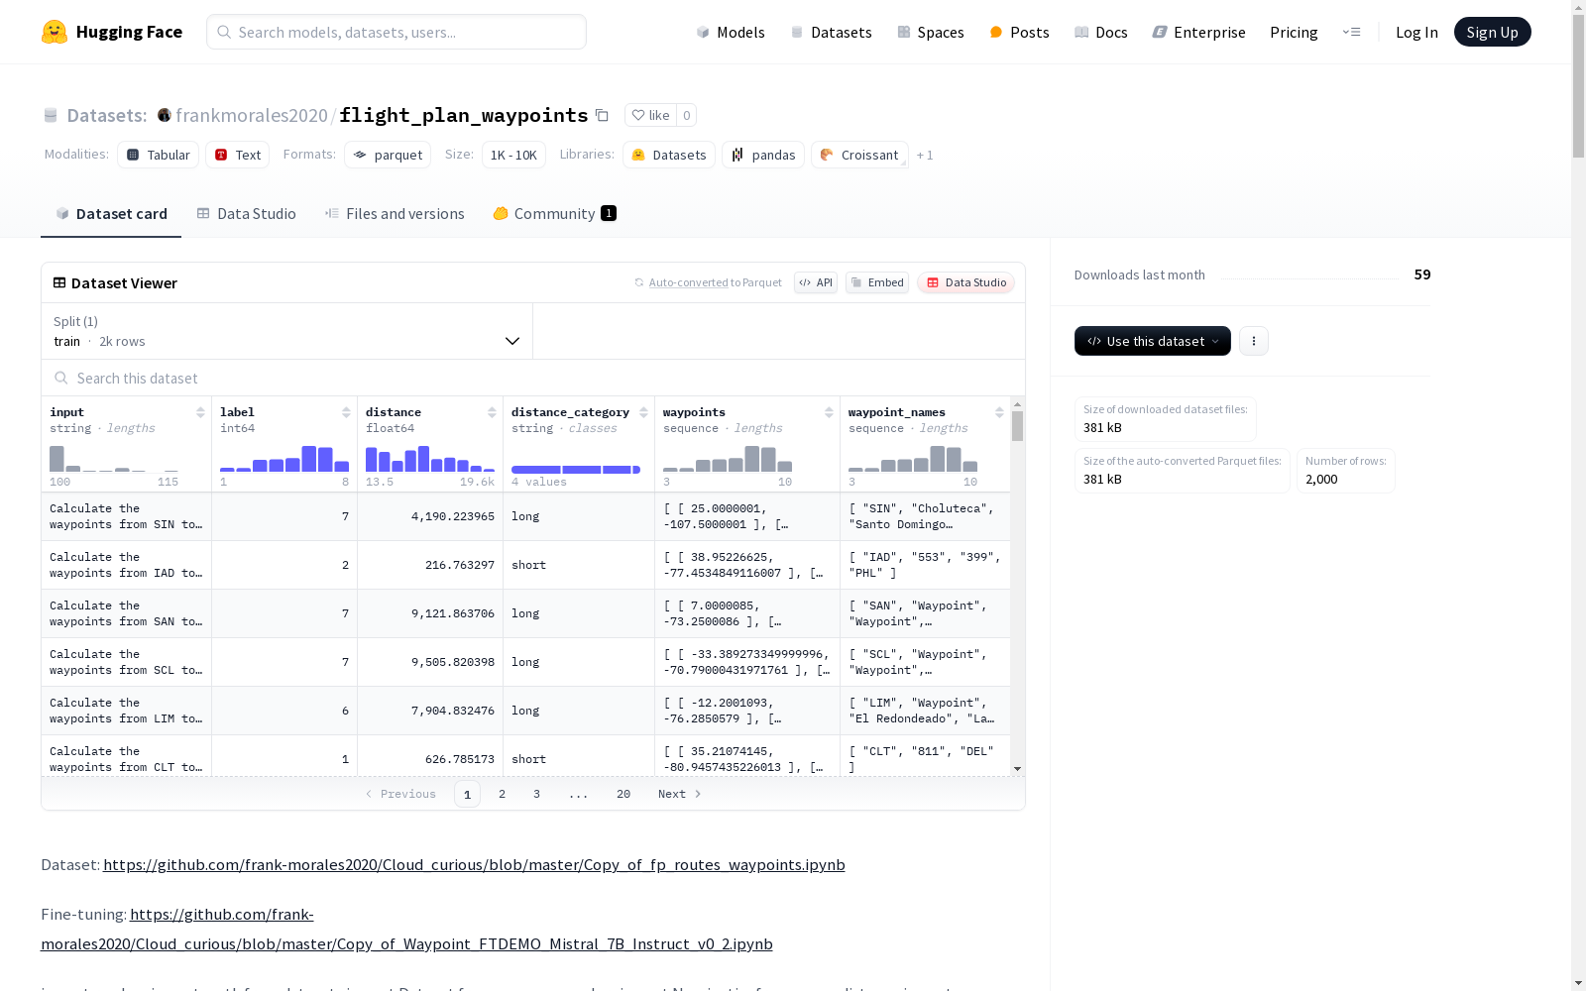
Task: Open the API button in viewer
Action: (816, 282)
